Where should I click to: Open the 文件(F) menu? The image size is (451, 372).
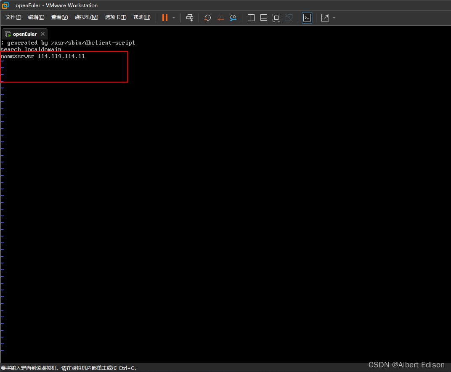[13, 17]
